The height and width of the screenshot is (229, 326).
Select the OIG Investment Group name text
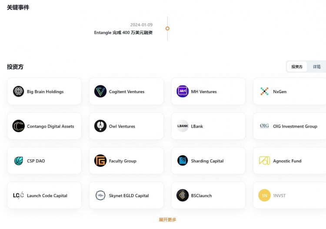point(295,126)
